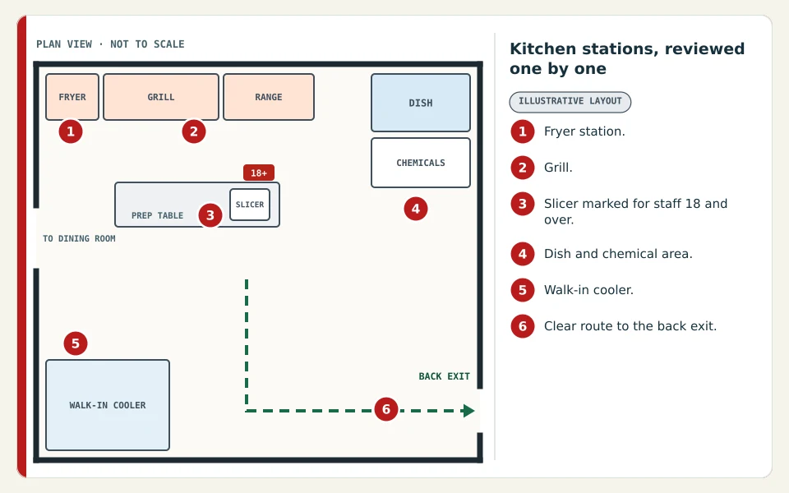This screenshot has width=789, height=493.
Task: Click legend badge 6 next to Clear route text
Action: click(523, 326)
